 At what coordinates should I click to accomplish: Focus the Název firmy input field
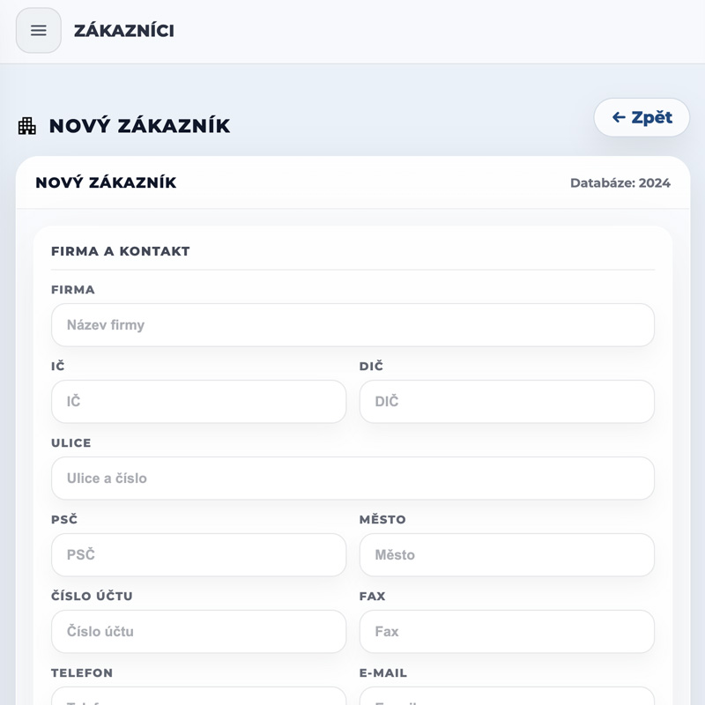tap(352, 325)
